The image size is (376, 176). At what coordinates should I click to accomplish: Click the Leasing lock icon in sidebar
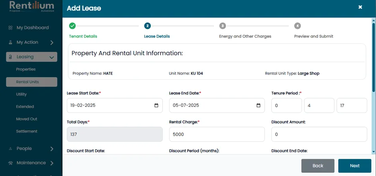click(x=10, y=57)
